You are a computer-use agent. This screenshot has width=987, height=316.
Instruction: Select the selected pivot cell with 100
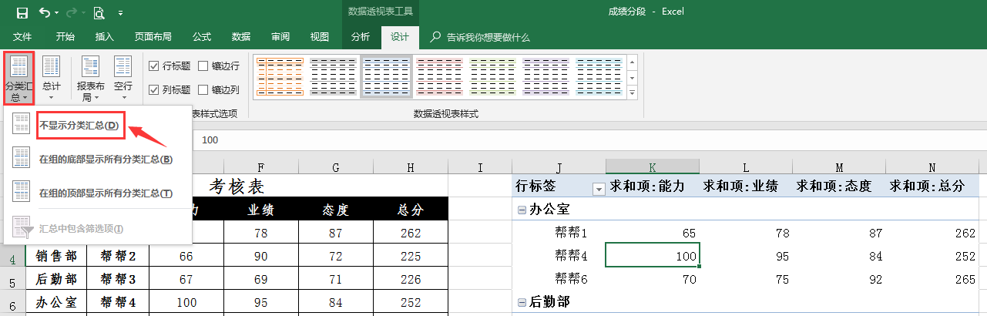(x=653, y=255)
